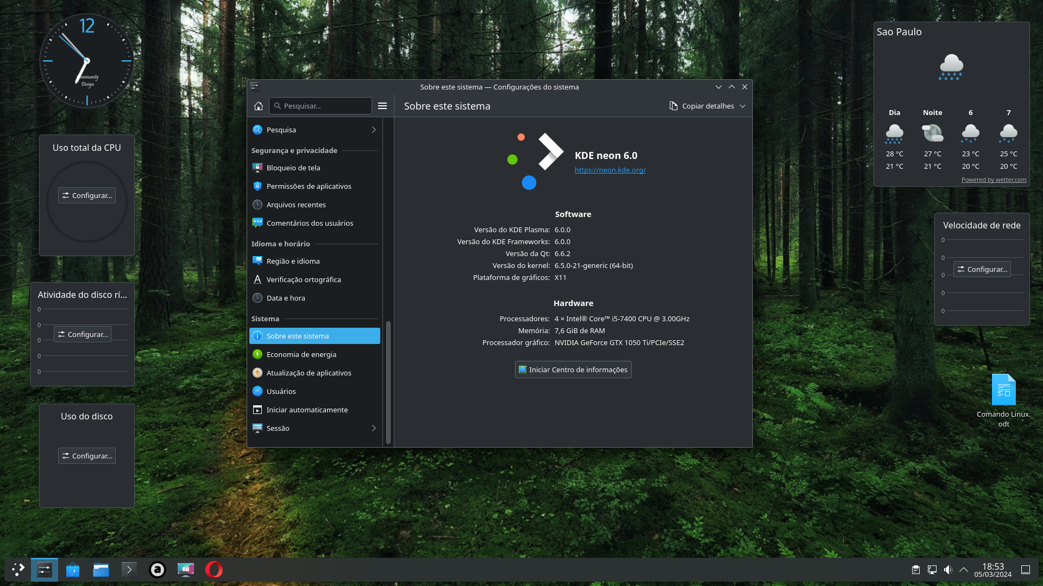Open the Powered by wetter.com link
This screenshot has width=1043, height=586.
(994, 180)
